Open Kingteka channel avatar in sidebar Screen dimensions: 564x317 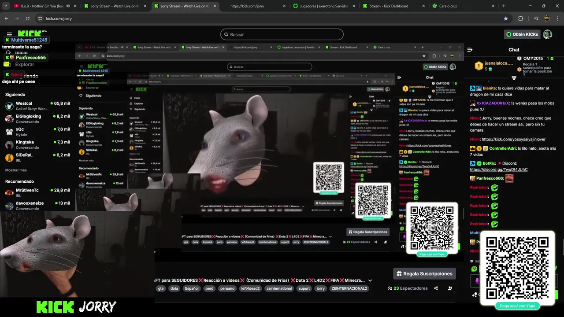click(9, 145)
